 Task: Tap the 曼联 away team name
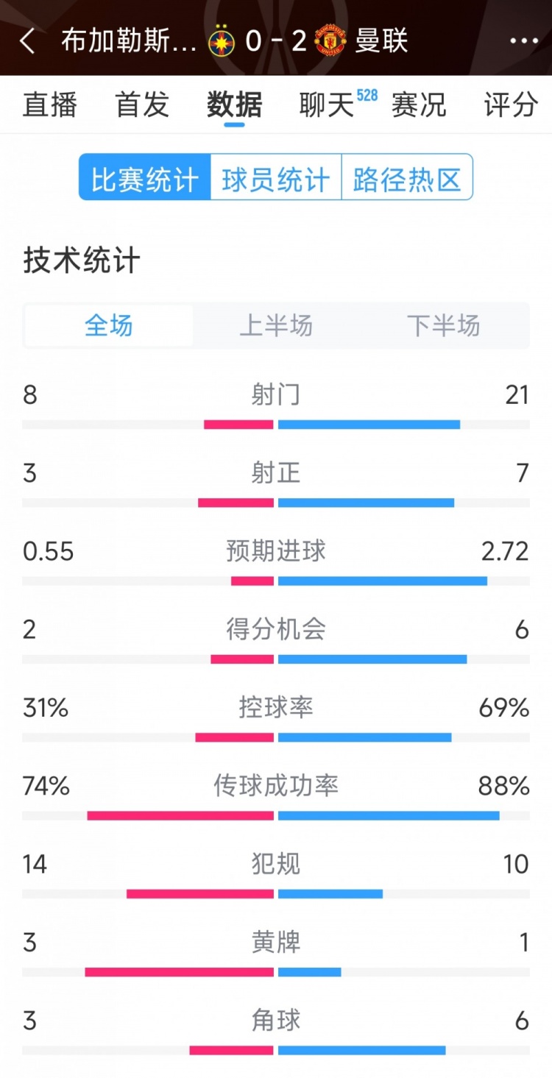[381, 41]
